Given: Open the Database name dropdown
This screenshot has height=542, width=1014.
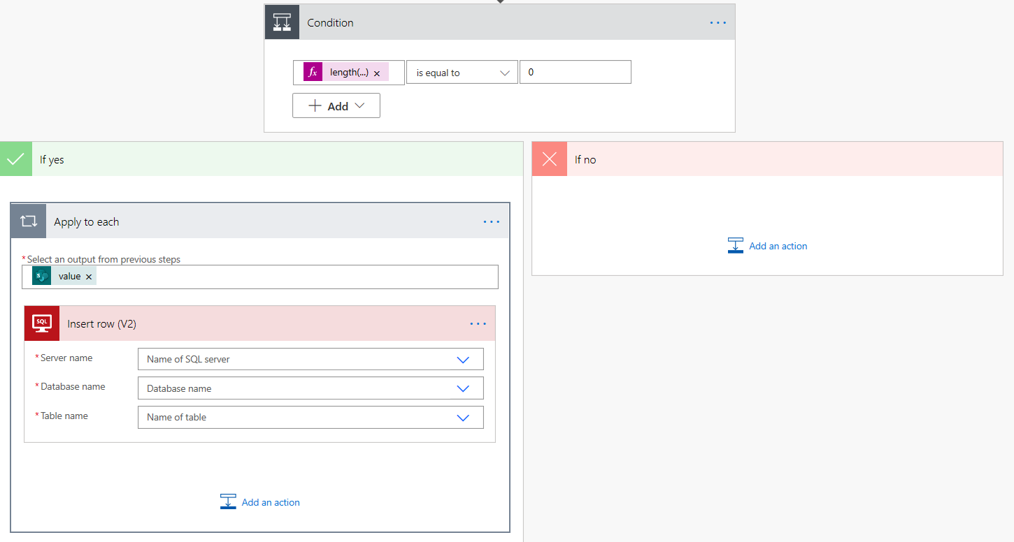Looking at the screenshot, I should [310, 388].
